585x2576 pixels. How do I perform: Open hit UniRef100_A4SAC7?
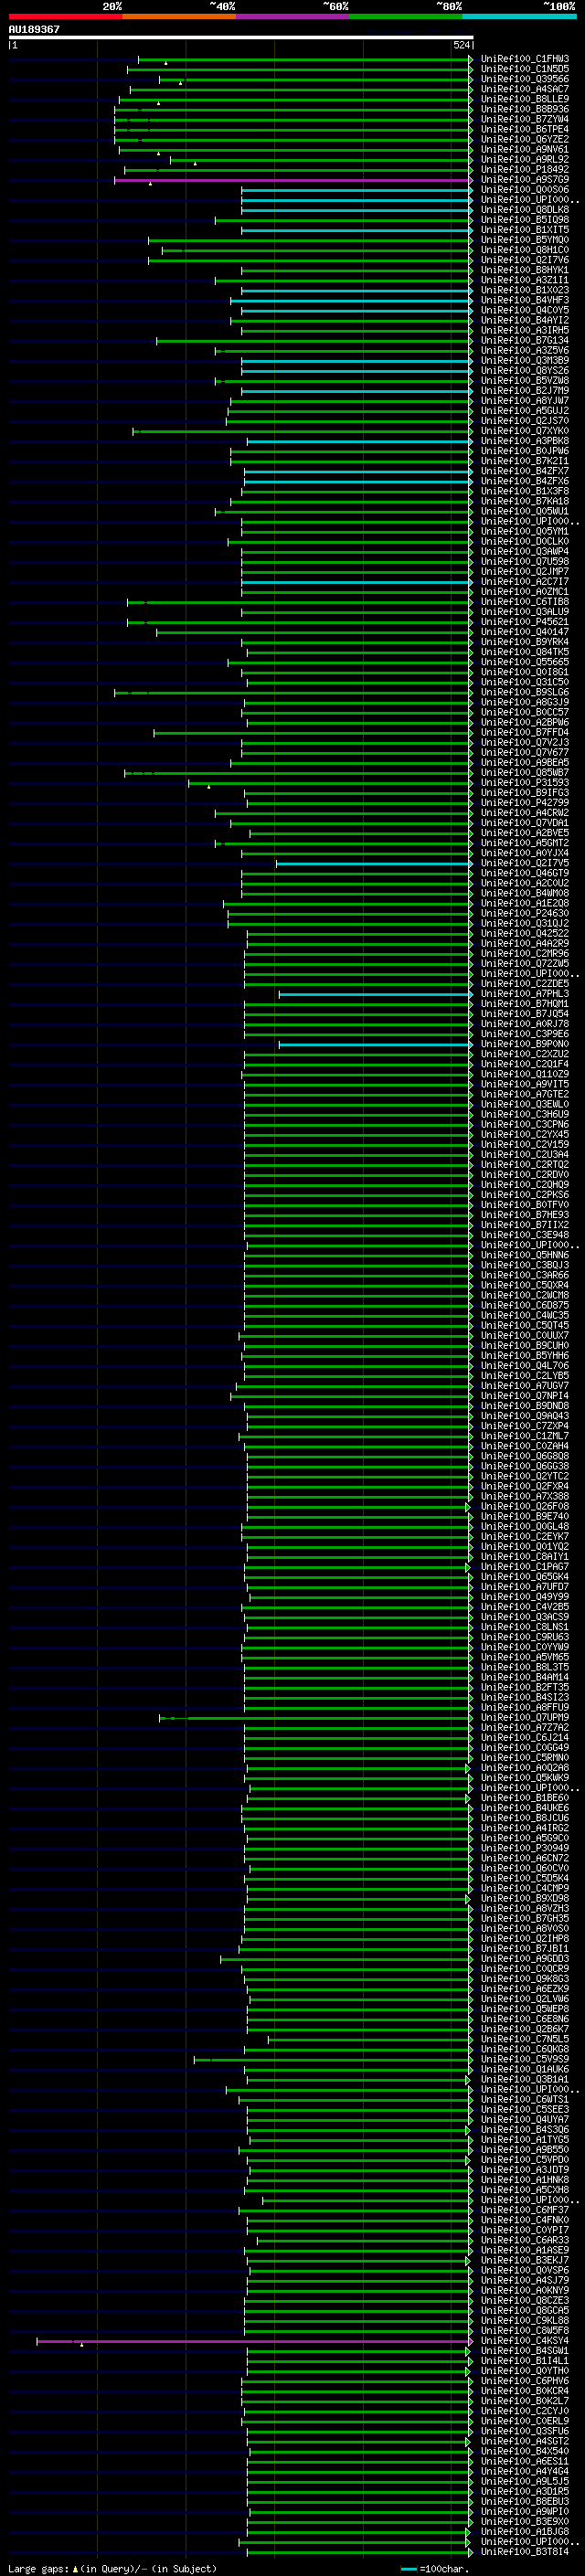click(525, 89)
